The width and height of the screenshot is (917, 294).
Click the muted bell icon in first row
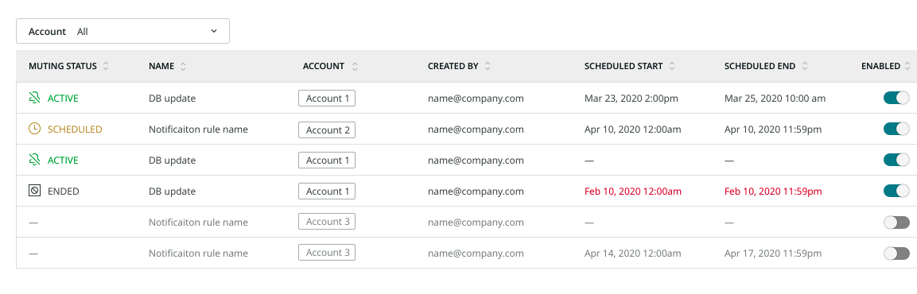34,99
